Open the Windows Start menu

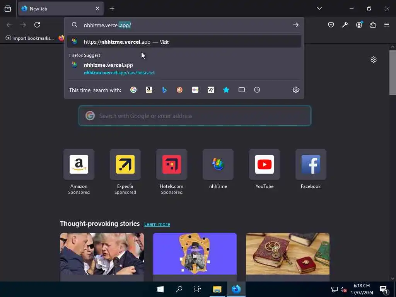(160, 289)
